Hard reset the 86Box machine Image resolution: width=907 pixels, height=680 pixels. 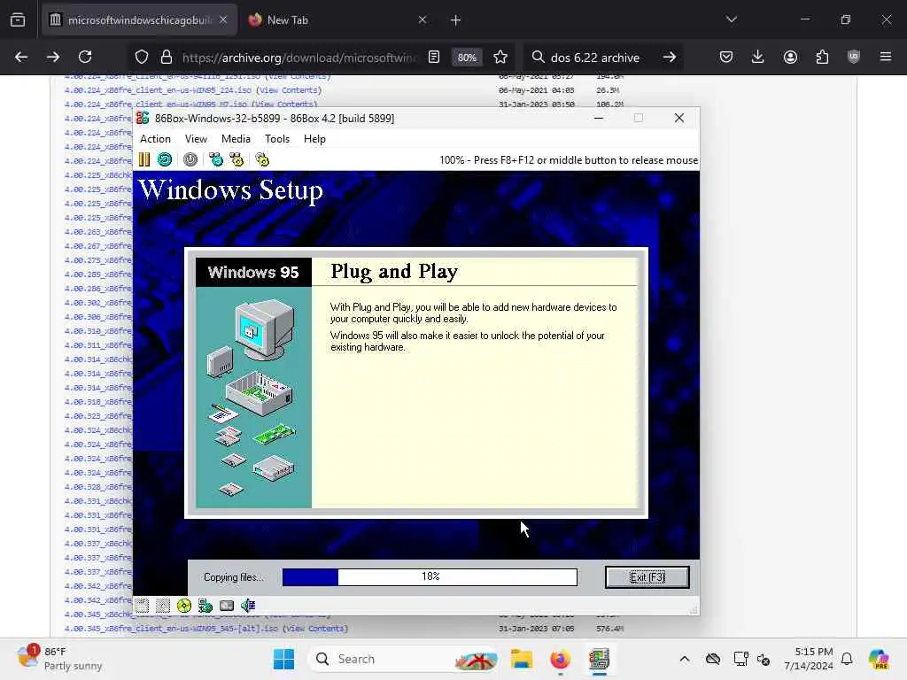coord(165,159)
